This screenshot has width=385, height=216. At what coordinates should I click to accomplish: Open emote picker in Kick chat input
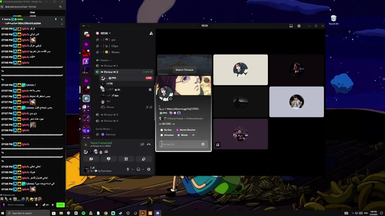(x=37, y=205)
